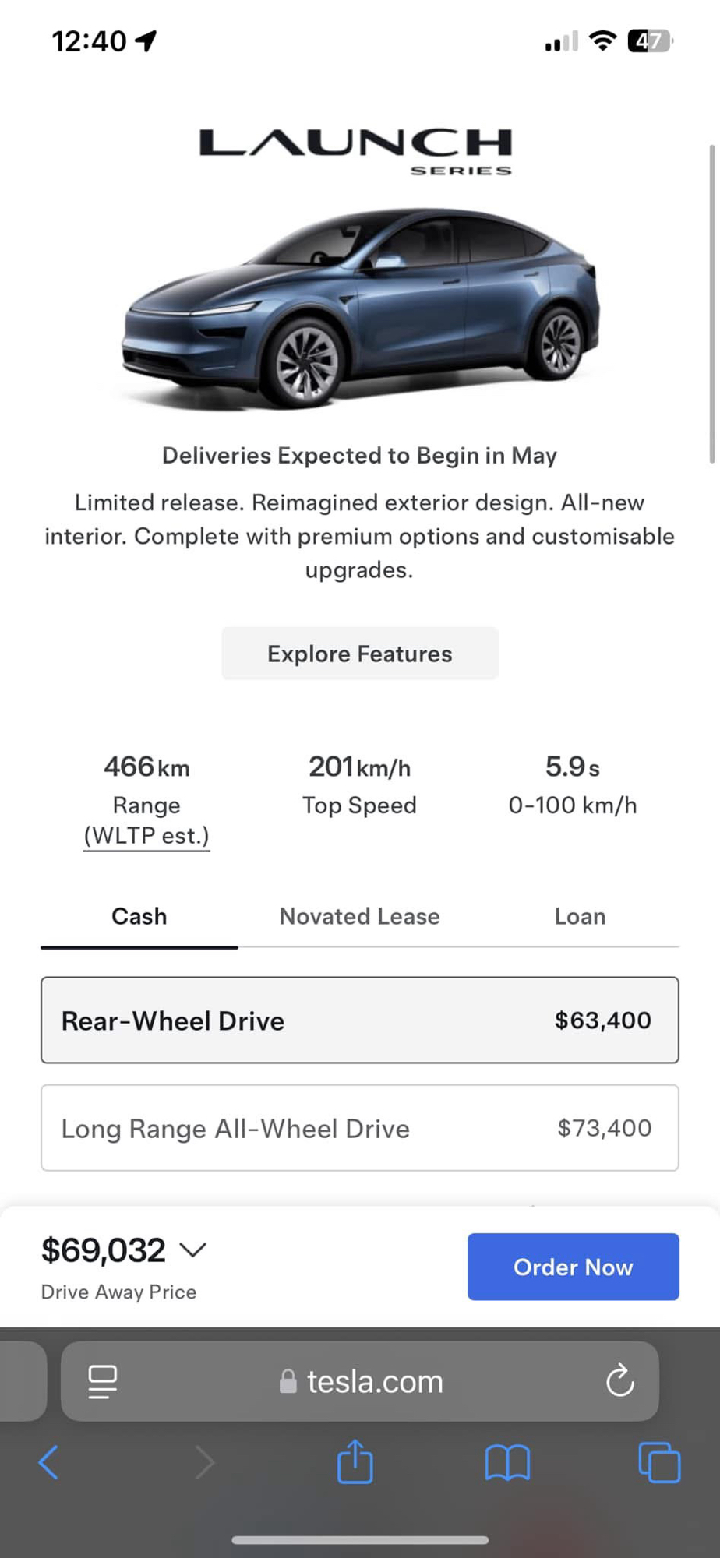Tap the Safari back arrow
The height and width of the screenshot is (1558, 720).
tap(48, 1462)
